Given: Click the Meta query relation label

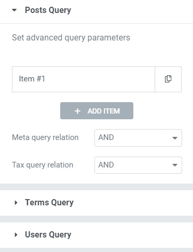Looking at the screenshot, I should [45, 137].
